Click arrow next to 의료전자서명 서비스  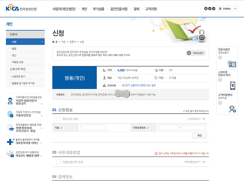(41, 143)
